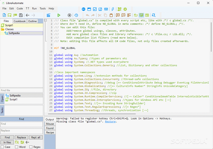Open the blue keyboard keys tool icon
This screenshot has height=149, width=213.
(x=106, y=9)
